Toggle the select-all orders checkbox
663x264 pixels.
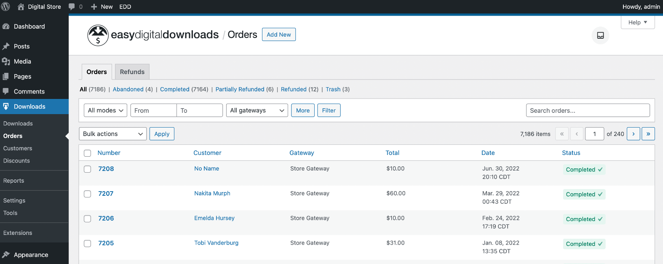(x=88, y=153)
